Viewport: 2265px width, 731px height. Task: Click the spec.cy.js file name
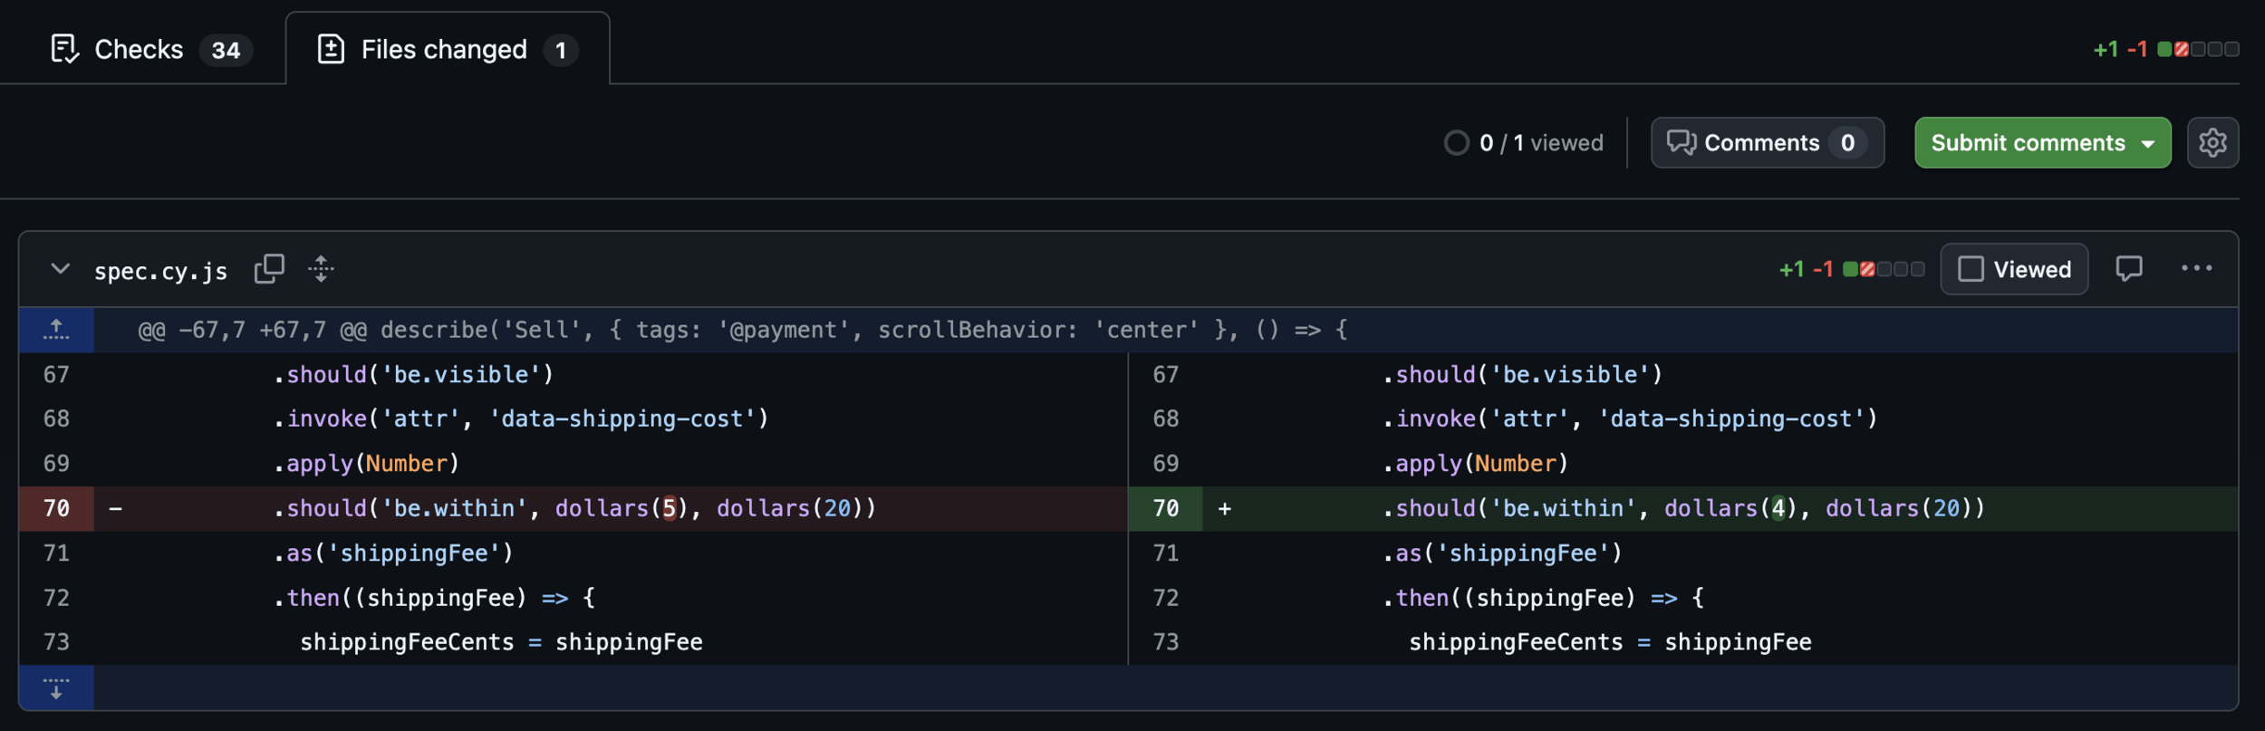point(161,271)
